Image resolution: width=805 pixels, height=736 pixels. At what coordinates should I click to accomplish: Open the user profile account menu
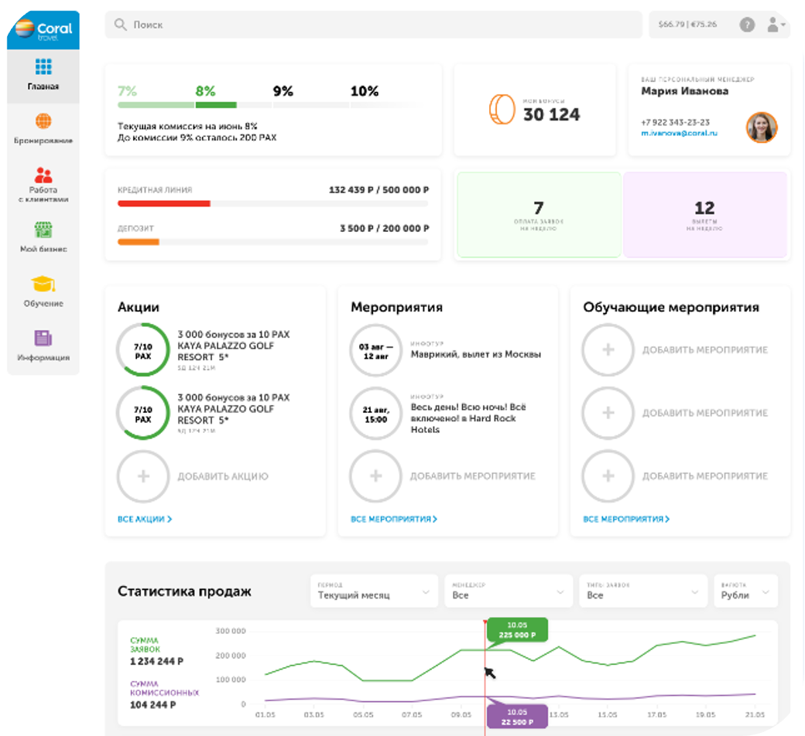click(774, 25)
